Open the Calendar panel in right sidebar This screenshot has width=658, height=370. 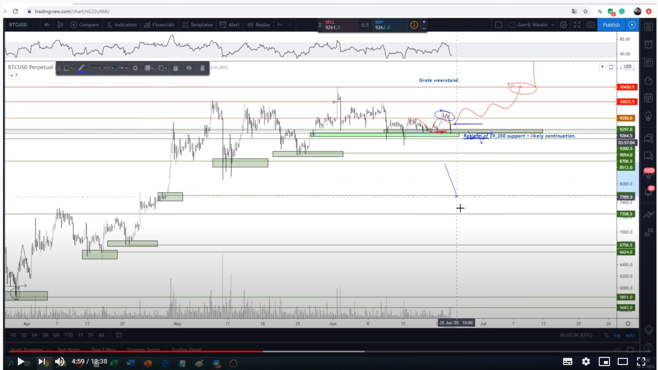coord(649,98)
